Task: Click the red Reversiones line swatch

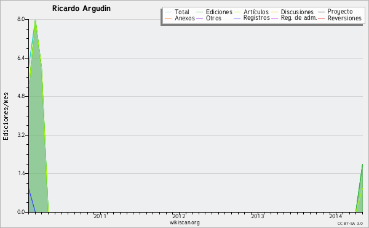Action: 321,18
